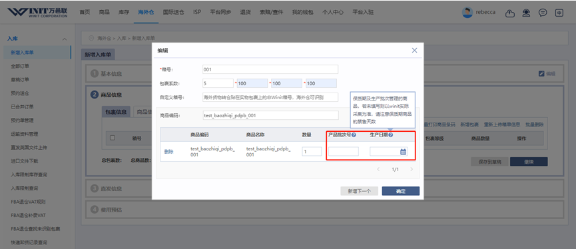The image size is (576, 249).
Task: Close the 编辑 dialog with the X
Action: coord(414,51)
